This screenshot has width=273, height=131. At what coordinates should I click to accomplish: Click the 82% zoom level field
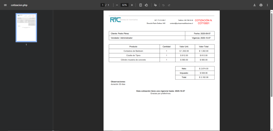pyautogui.click(x=124, y=5)
